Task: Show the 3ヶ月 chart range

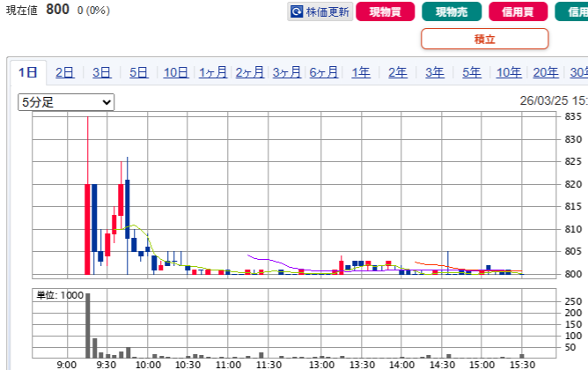Action: (287, 73)
